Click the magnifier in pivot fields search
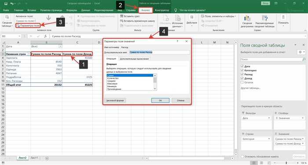308x165 pixels. click(x=304, y=59)
